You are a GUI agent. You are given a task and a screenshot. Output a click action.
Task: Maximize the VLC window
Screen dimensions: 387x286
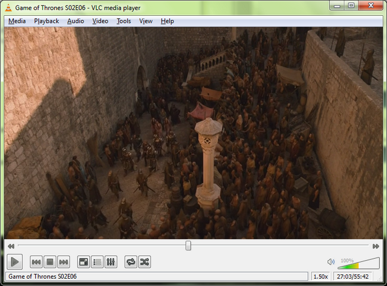[x=351, y=5]
